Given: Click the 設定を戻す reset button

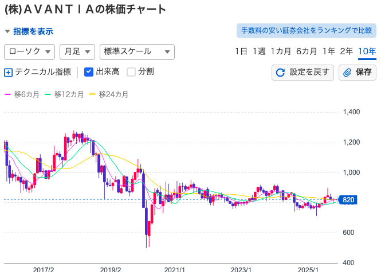Looking at the screenshot, I should (303, 72).
